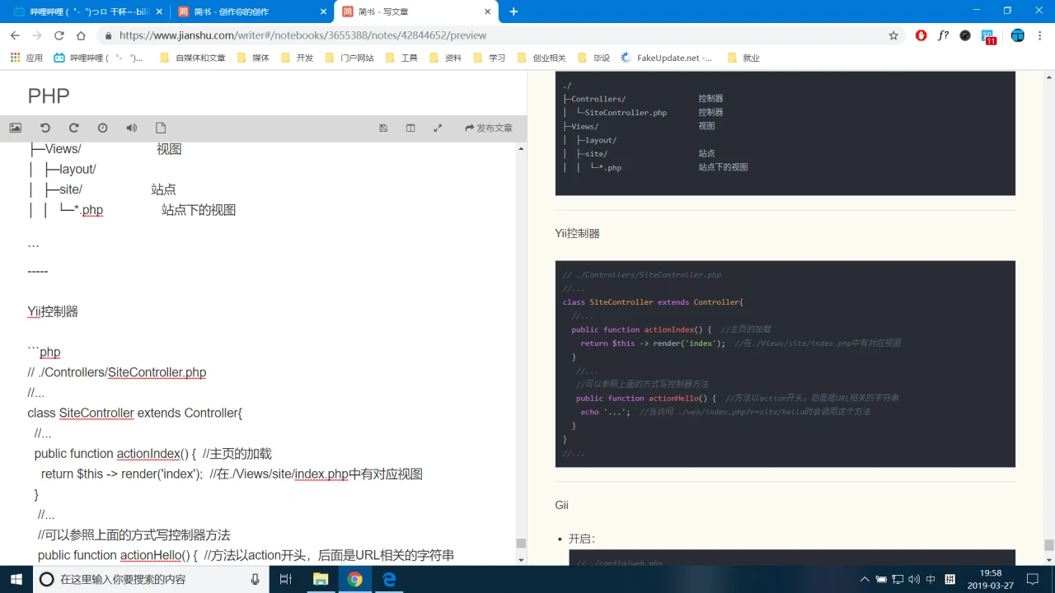
Task: Open the 哔哩哔哩 bookmark
Action: coord(98,58)
